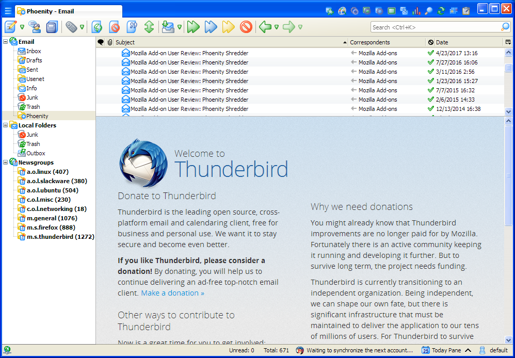Click the yellow double-arrow forward icon

(228, 27)
